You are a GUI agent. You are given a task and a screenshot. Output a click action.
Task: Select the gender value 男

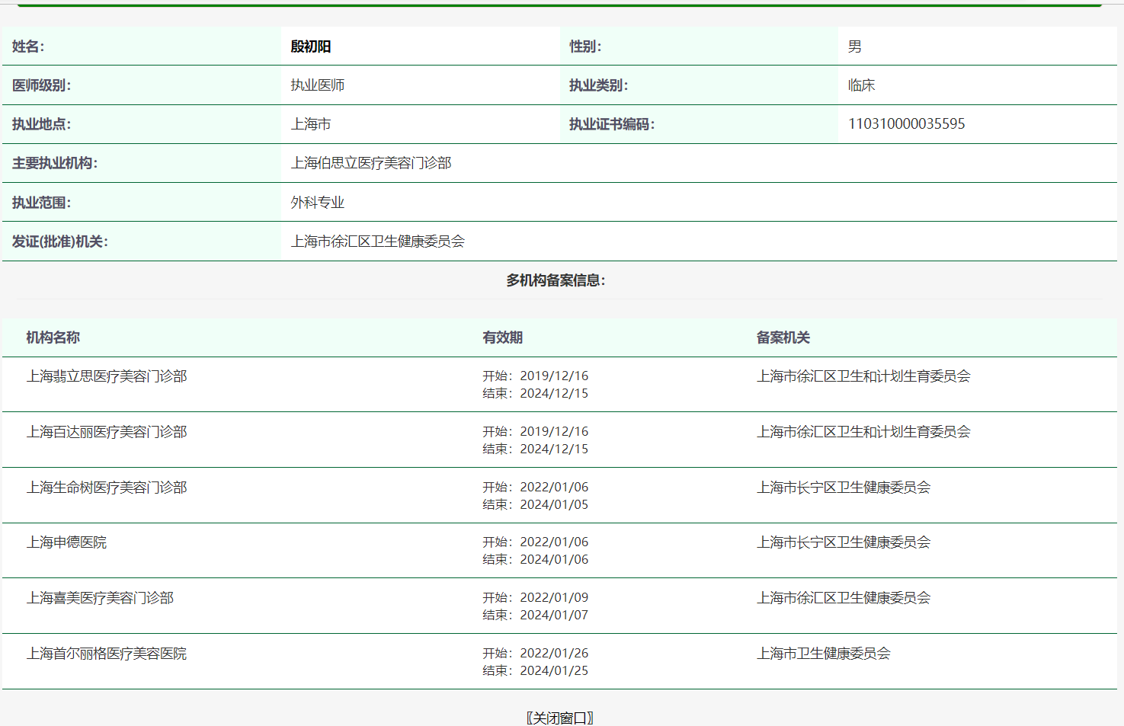(855, 46)
